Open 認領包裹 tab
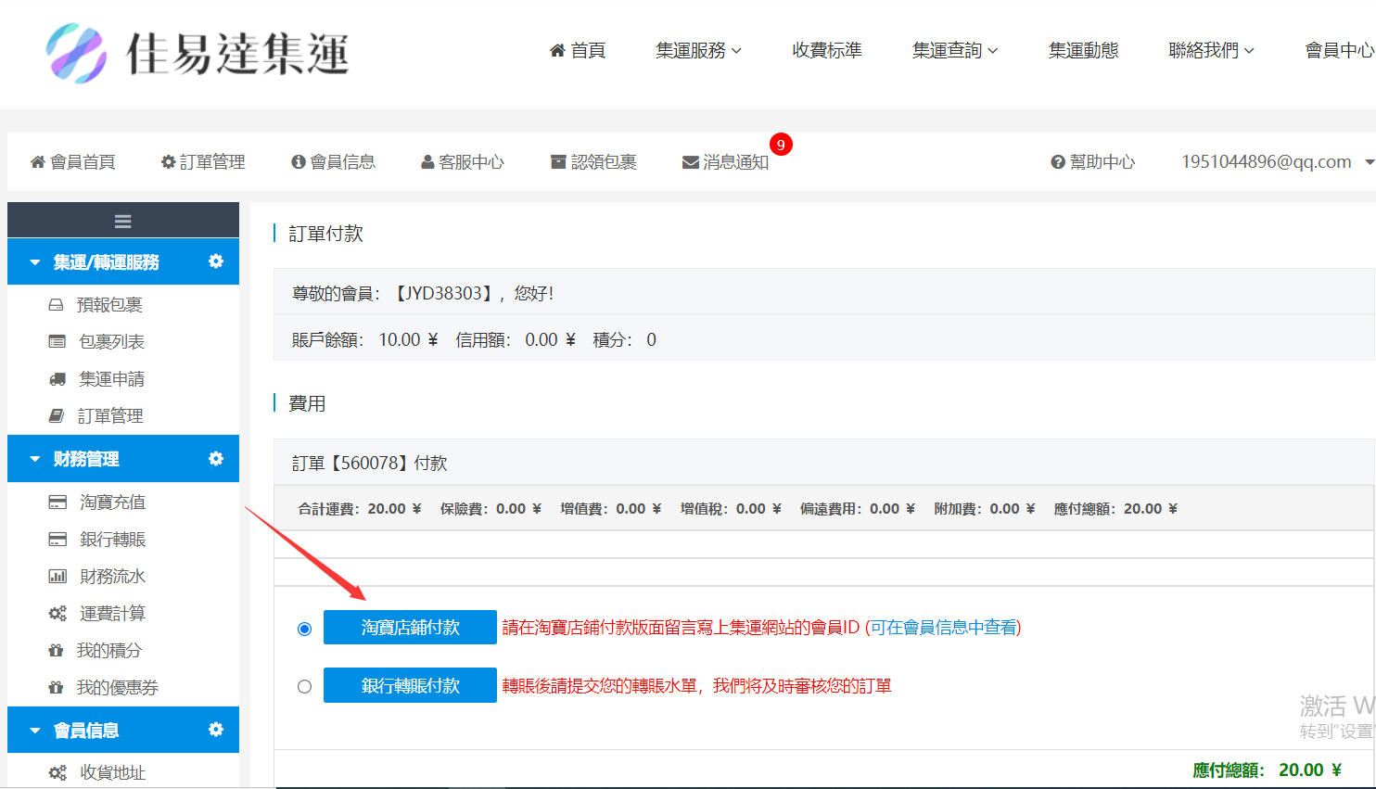Image resolution: width=1376 pixels, height=789 pixels. (593, 161)
